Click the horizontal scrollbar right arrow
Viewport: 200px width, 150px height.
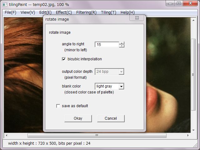pyautogui.click(x=188, y=135)
